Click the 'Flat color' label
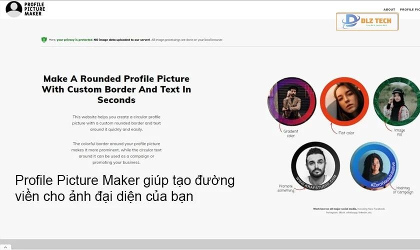Image resolution: width=420 pixels, height=250 pixels. point(346,133)
